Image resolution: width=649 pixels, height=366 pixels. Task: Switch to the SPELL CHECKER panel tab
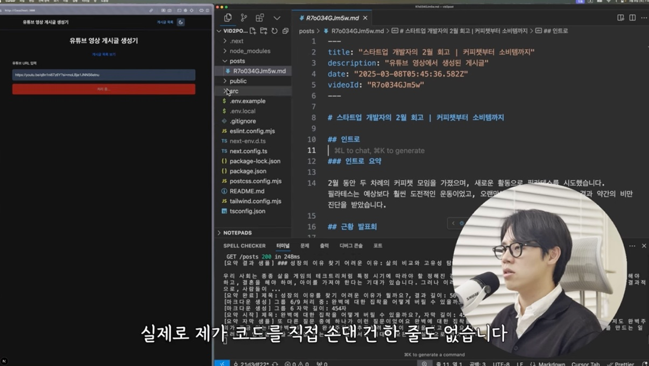(244, 246)
